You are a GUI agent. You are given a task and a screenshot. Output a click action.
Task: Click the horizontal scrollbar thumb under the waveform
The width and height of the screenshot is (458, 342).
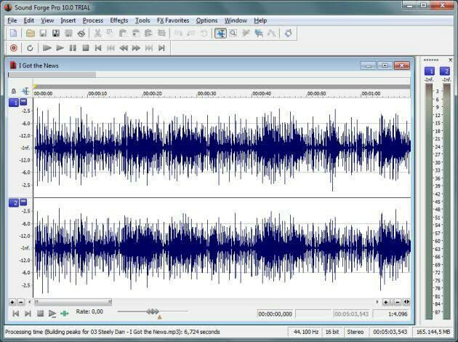(73, 302)
